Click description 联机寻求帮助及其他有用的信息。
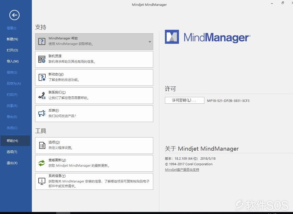The height and width of the screenshot is (214, 293). pyautogui.click(x=72, y=62)
